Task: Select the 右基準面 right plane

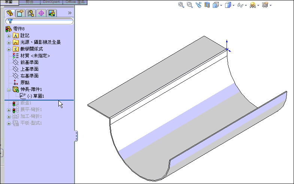Action: click(29, 76)
